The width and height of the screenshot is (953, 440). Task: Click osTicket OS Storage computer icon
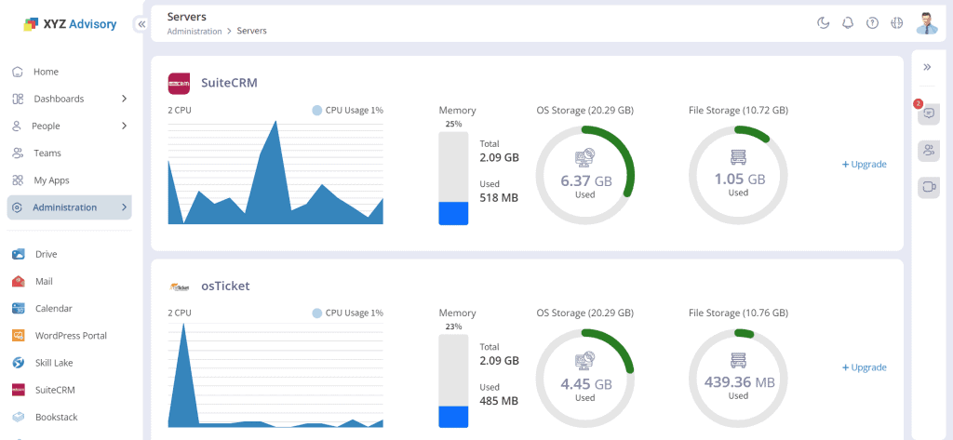(x=584, y=361)
